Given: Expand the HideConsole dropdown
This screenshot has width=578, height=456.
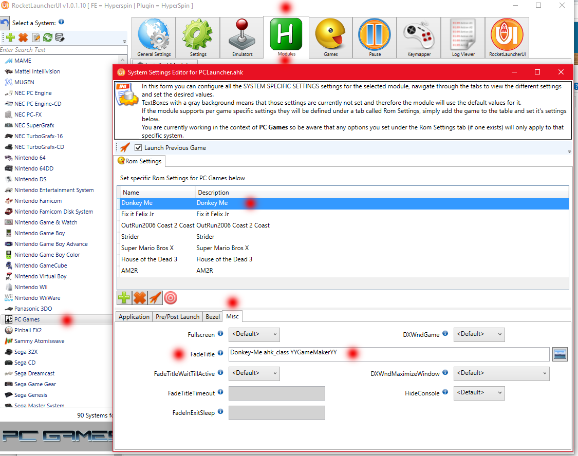Looking at the screenshot, I should click(x=479, y=393).
